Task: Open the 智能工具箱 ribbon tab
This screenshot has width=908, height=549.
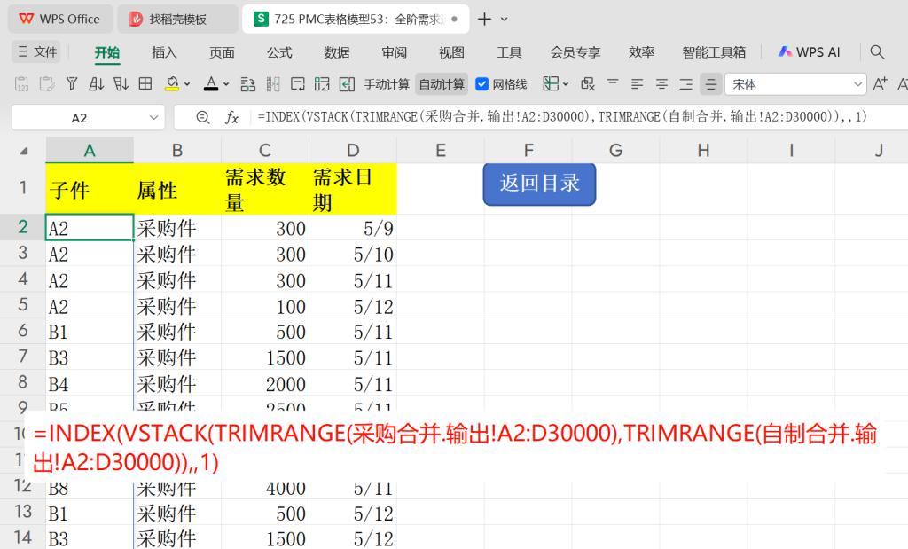Action: tap(714, 52)
